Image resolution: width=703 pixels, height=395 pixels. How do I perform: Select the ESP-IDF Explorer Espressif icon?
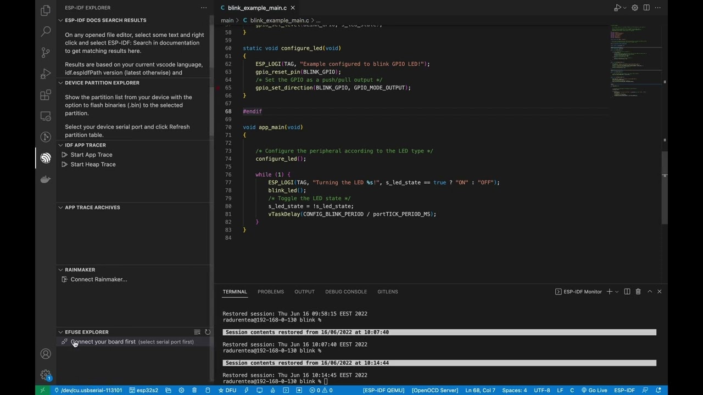coord(46,158)
